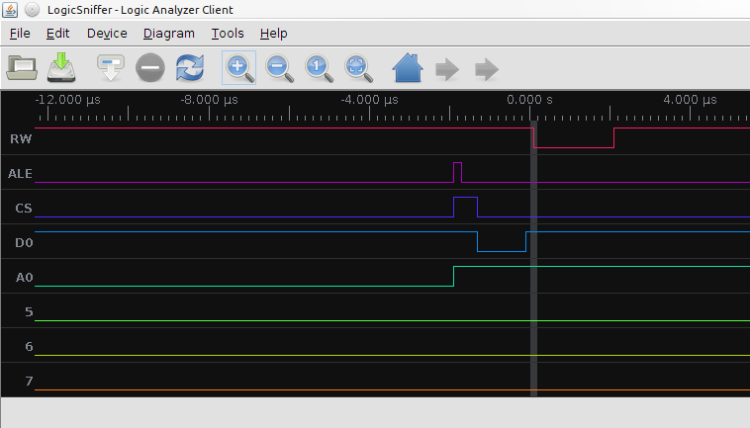Open the Device menu

click(107, 34)
